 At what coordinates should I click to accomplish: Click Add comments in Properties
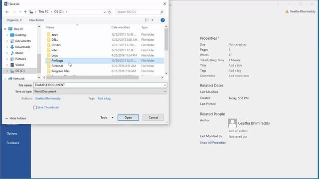click(239, 76)
